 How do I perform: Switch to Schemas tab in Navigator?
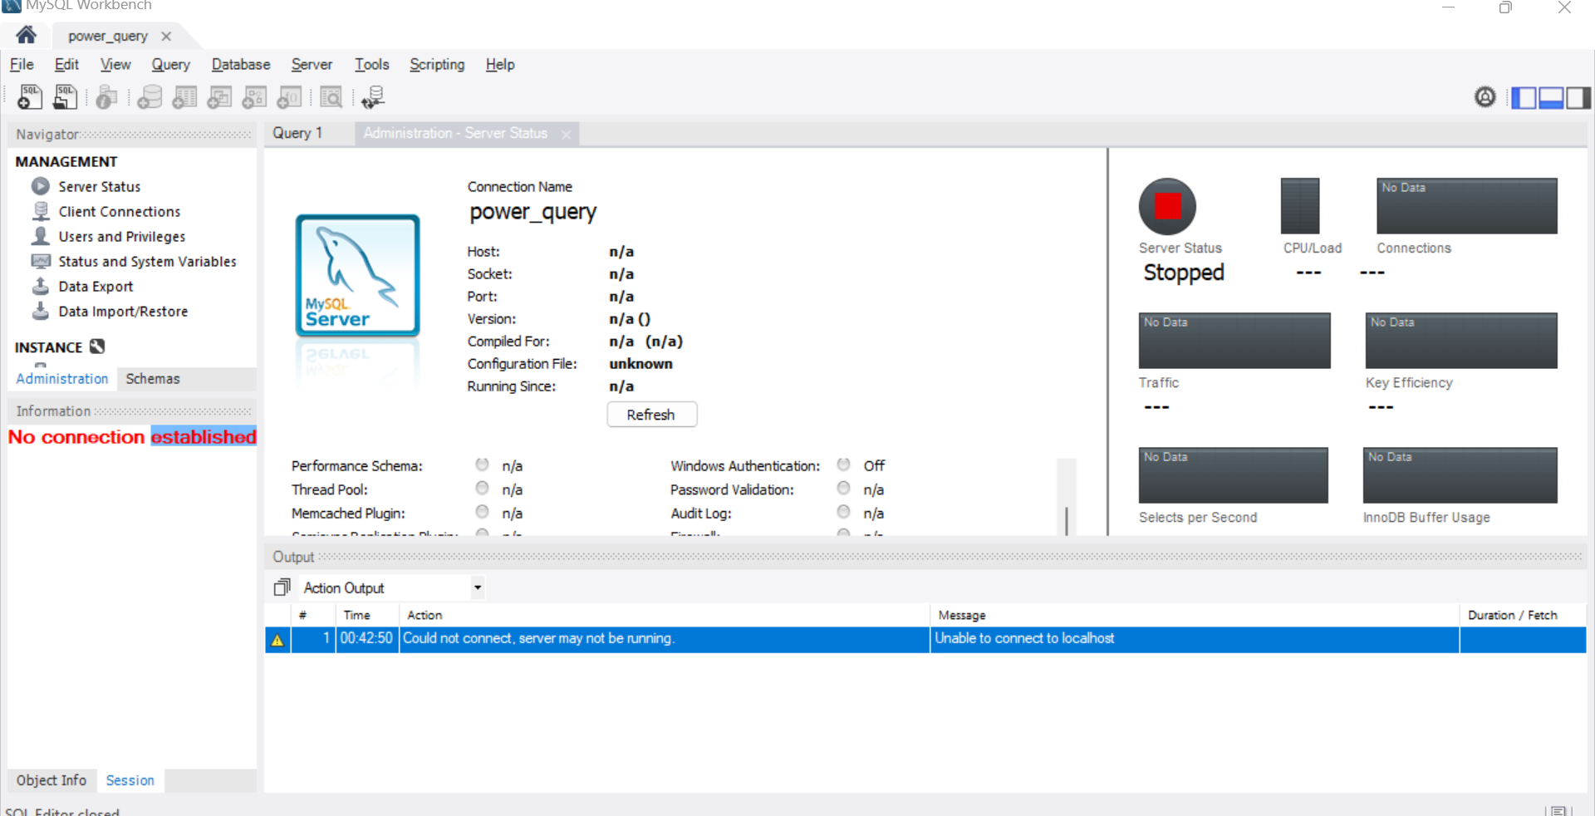[x=153, y=379]
